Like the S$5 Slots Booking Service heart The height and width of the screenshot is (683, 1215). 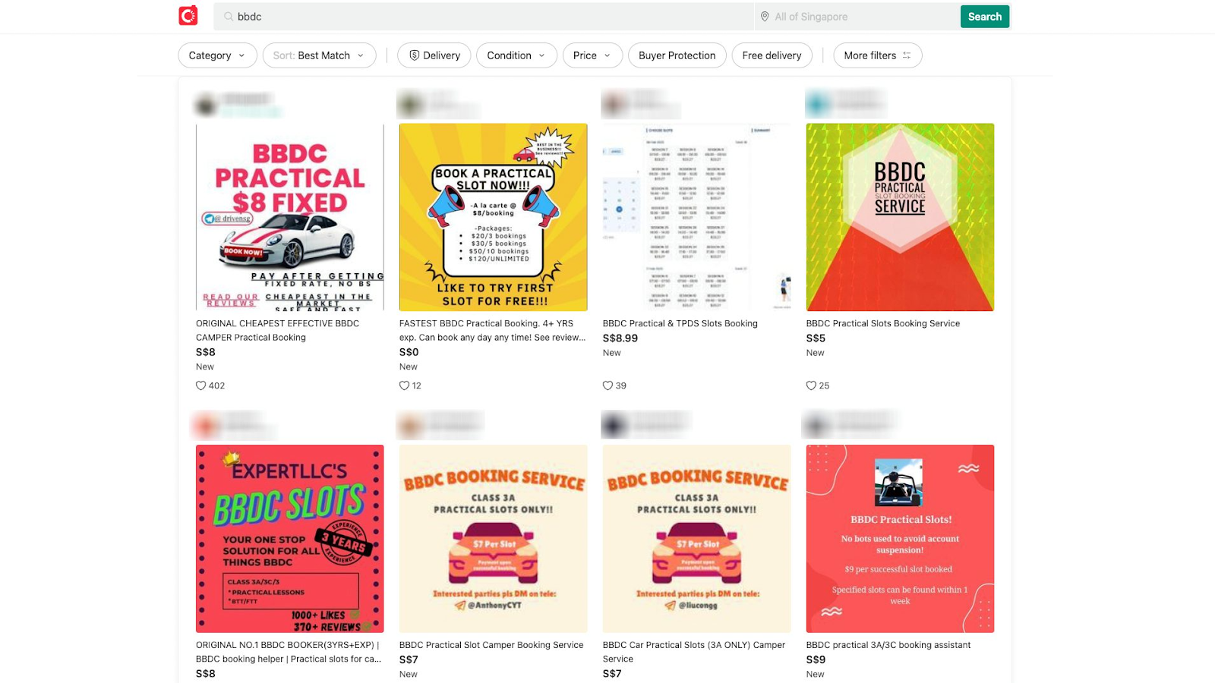[x=811, y=386]
